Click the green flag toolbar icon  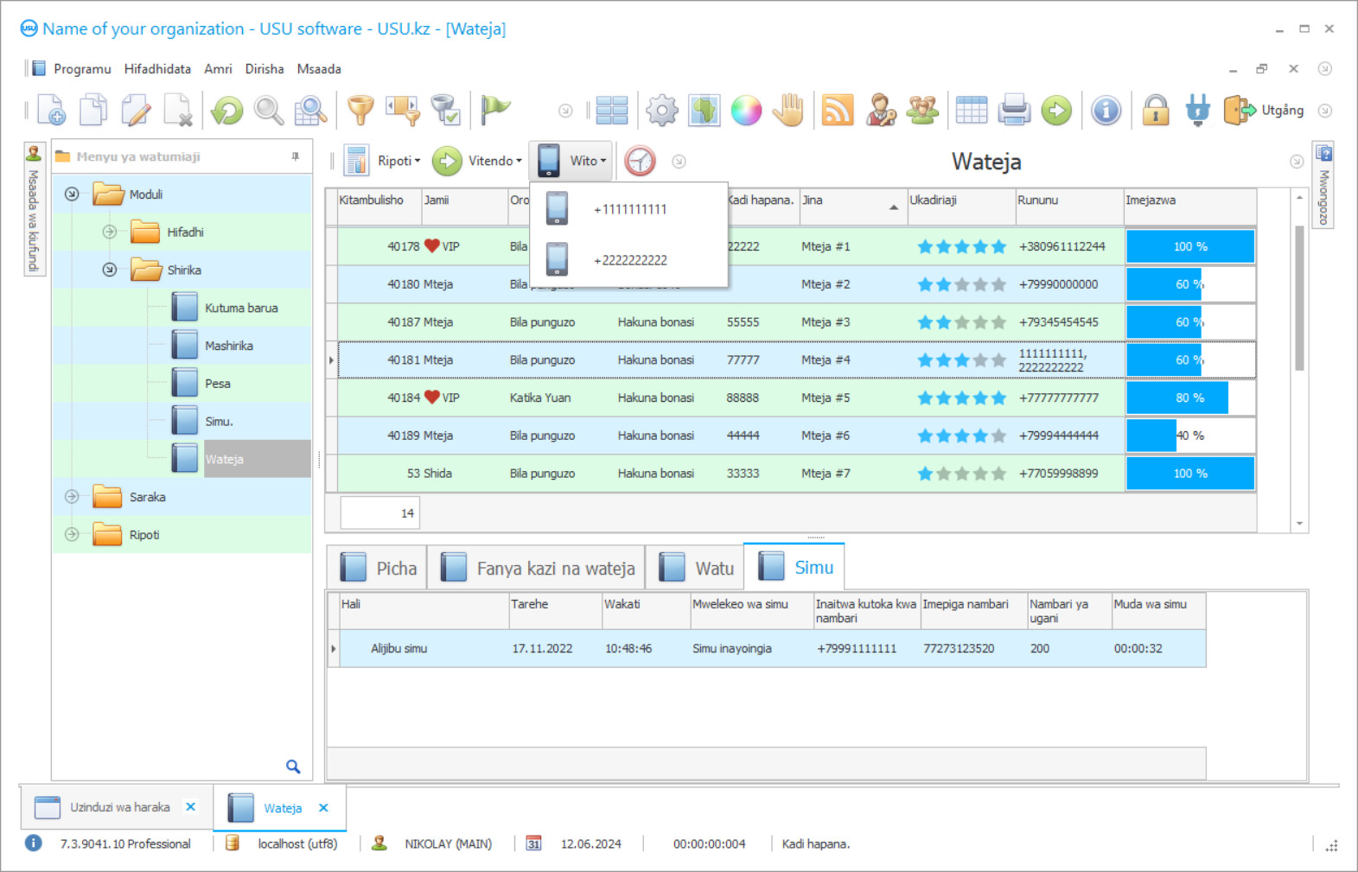tap(495, 110)
